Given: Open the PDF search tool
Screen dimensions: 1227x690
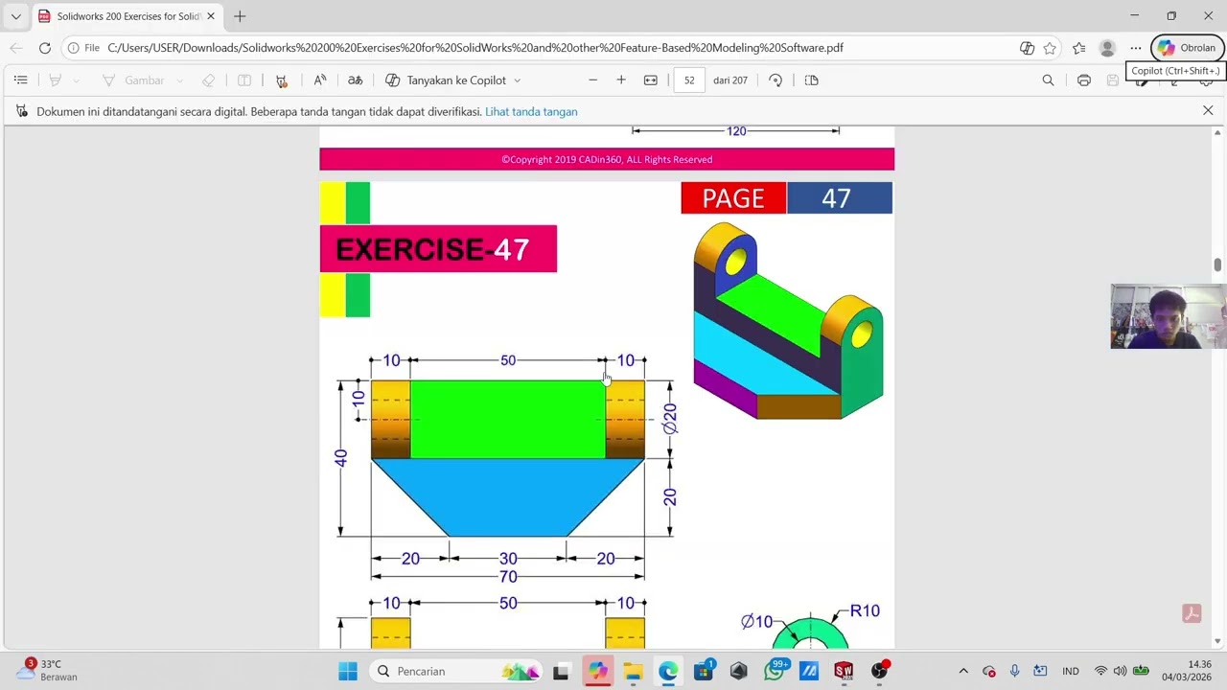Looking at the screenshot, I should tap(1048, 80).
